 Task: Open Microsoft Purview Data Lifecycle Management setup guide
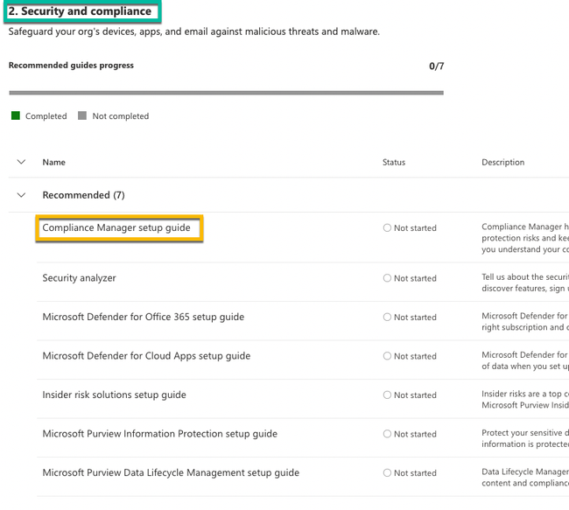(x=171, y=472)
